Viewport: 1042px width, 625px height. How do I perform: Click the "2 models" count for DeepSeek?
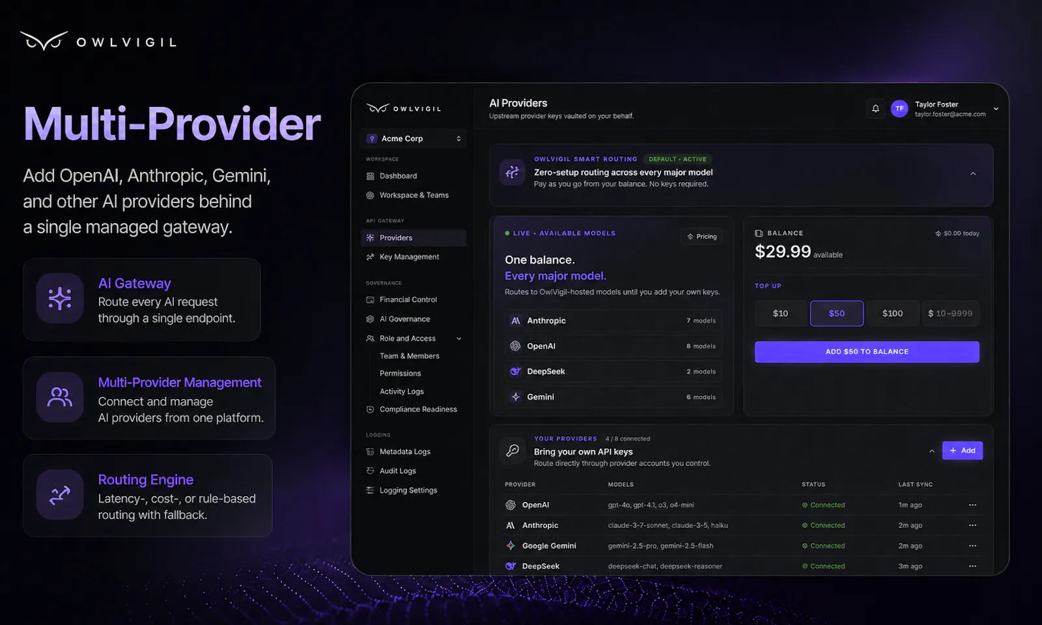[x=701, y=372]
